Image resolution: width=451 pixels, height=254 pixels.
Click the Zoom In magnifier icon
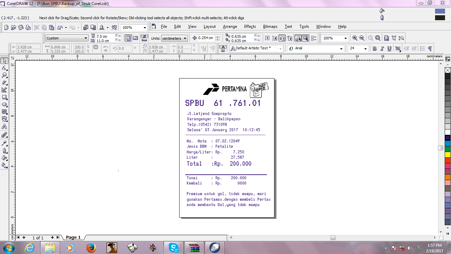pyautogui.click(x=355, y=38)
